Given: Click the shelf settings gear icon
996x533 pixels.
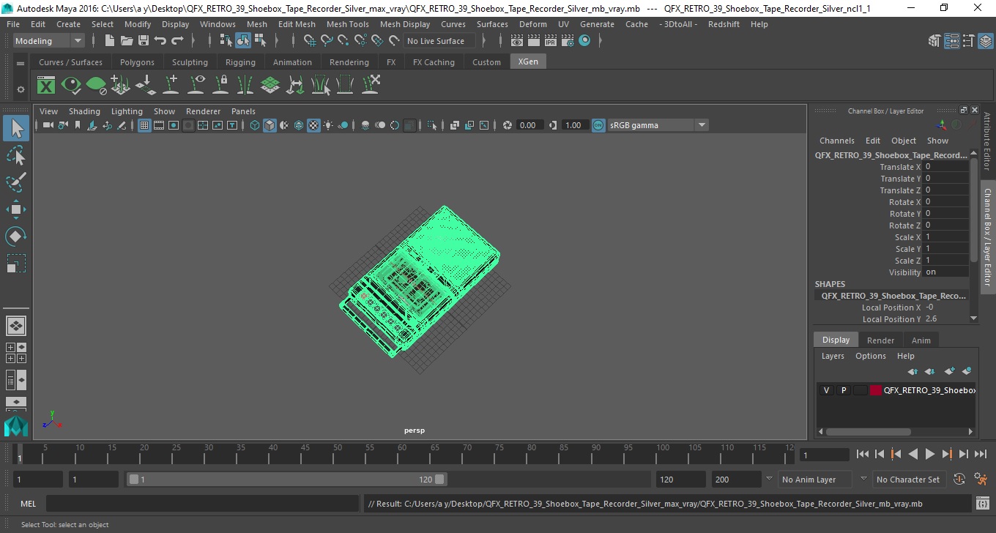Looking at the screenshot, I should click(21, 89).
